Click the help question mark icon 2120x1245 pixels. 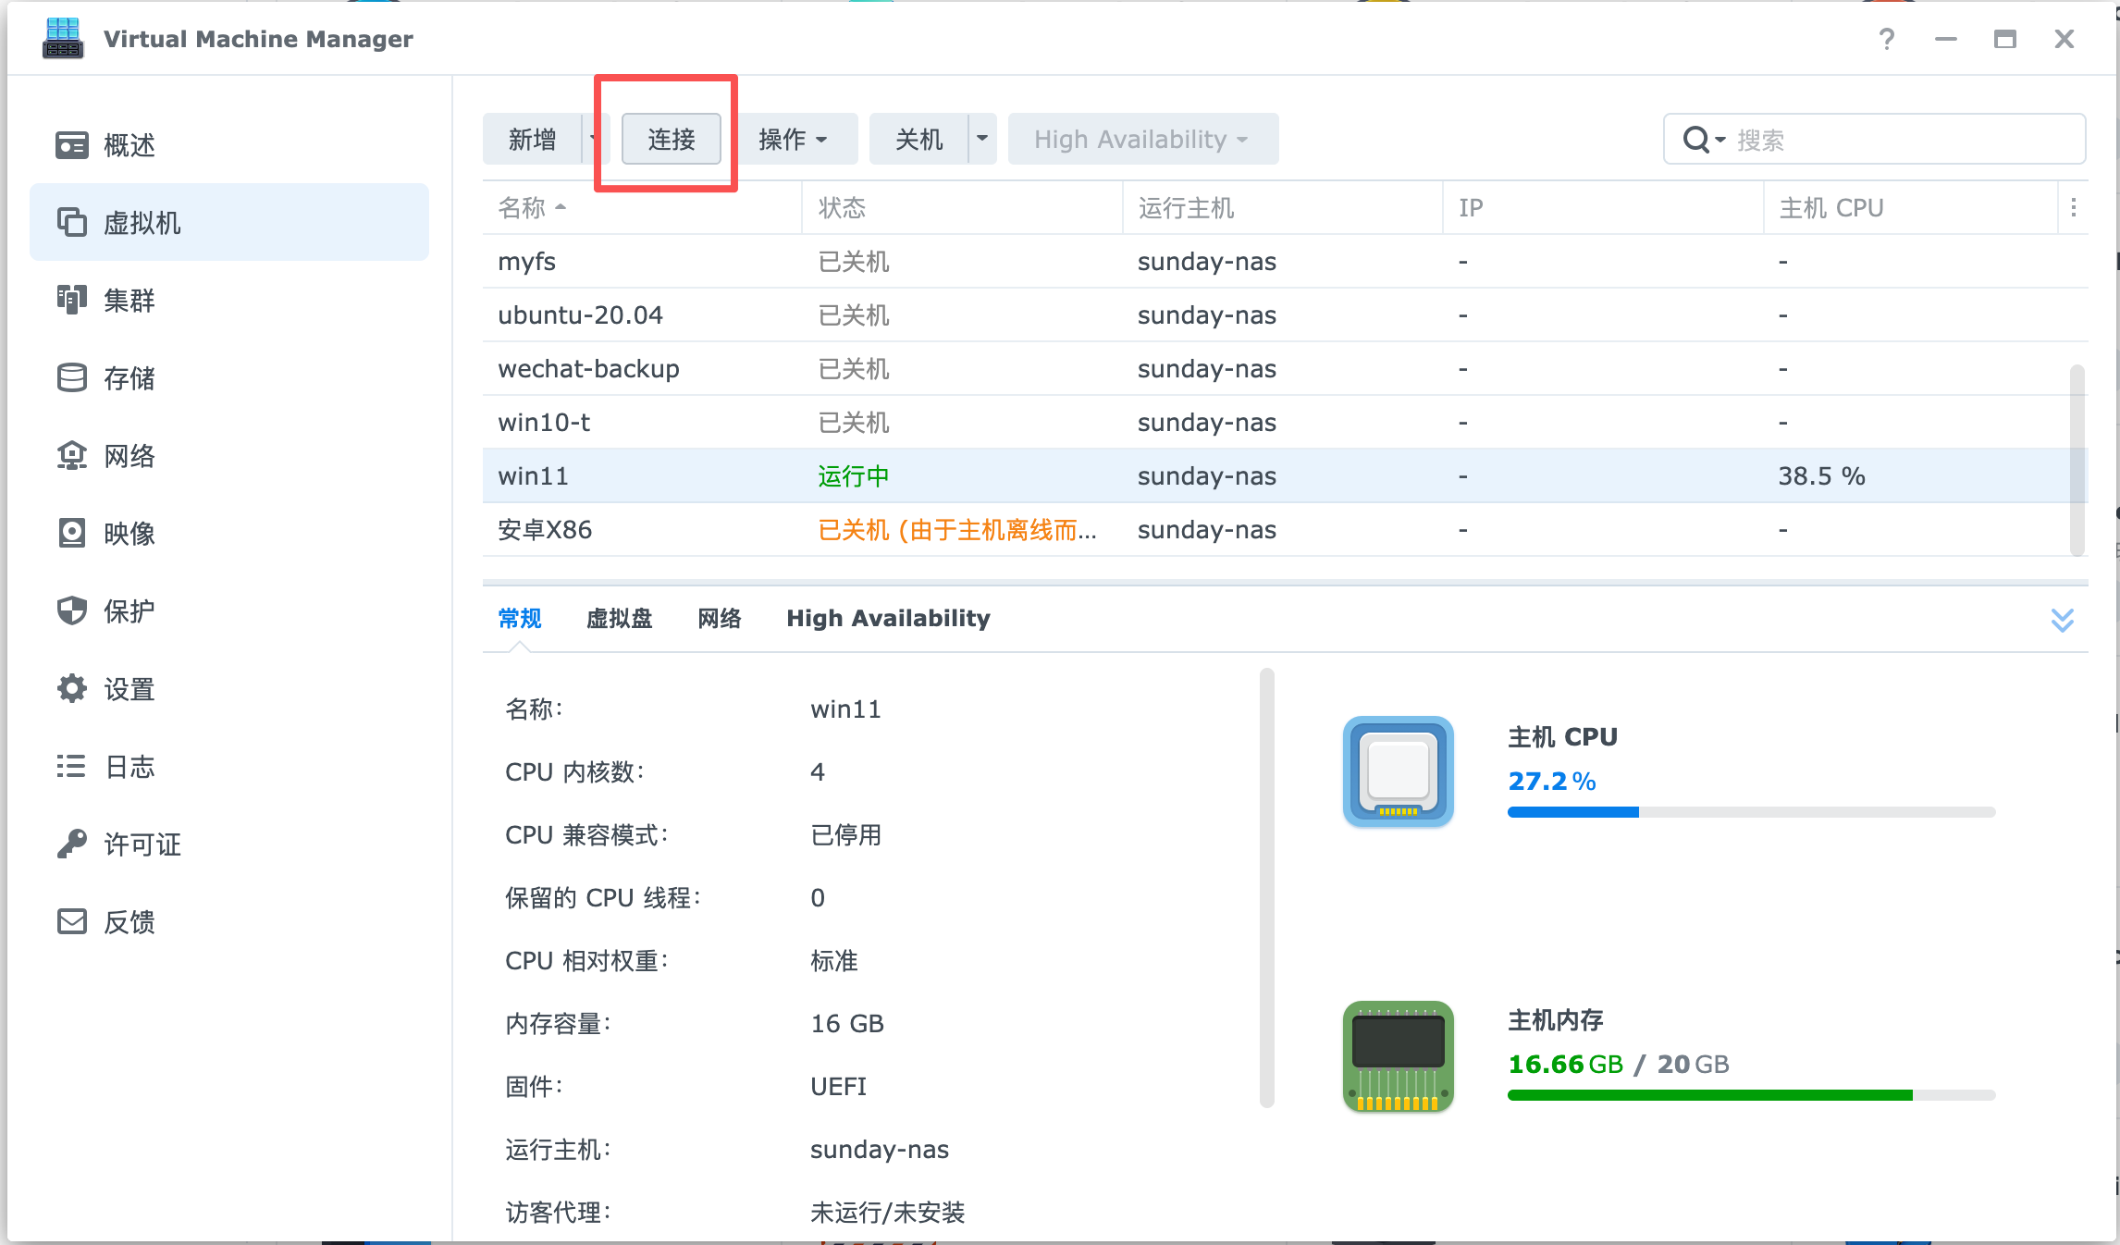[1887, 39]
